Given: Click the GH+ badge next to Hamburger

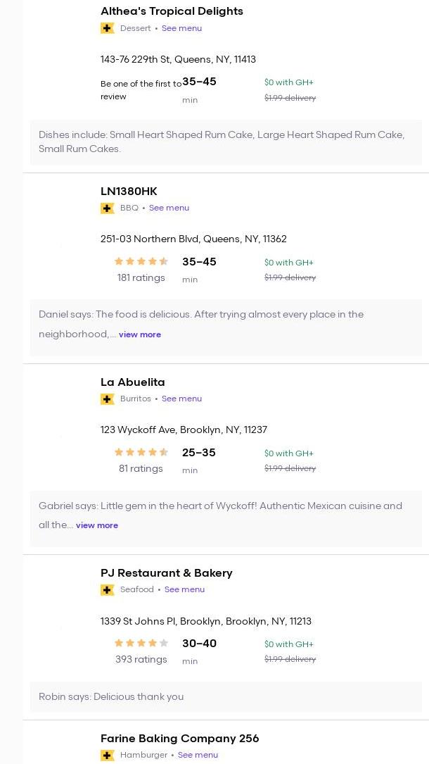Looking at the screenshot, I should point(108,756).
